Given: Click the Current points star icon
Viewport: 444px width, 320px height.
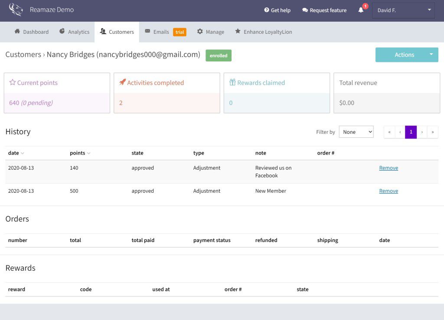Looking at the screenshot, I should tap(12, 82).
